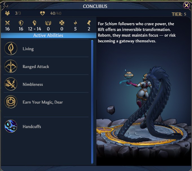Image resolution: width=192 pixels, height=171 pixels.
Task: Click the crossed swords attack stat icon
Action: (x=7, y=23)
